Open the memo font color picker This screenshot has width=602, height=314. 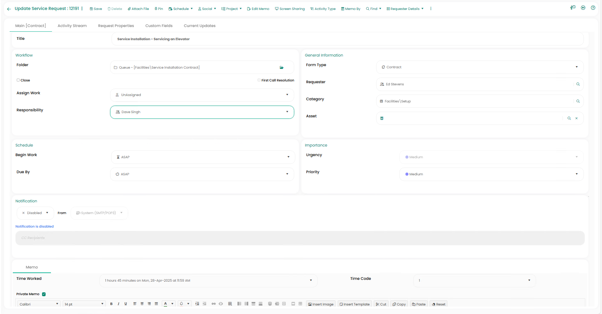coord(166,304)
